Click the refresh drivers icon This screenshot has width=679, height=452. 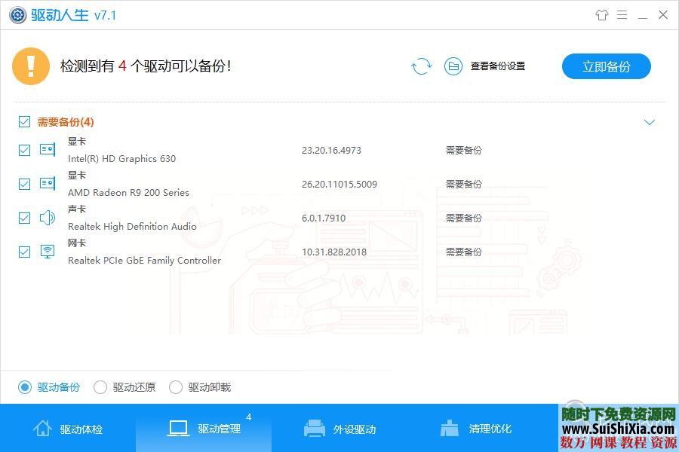[422, 66]
